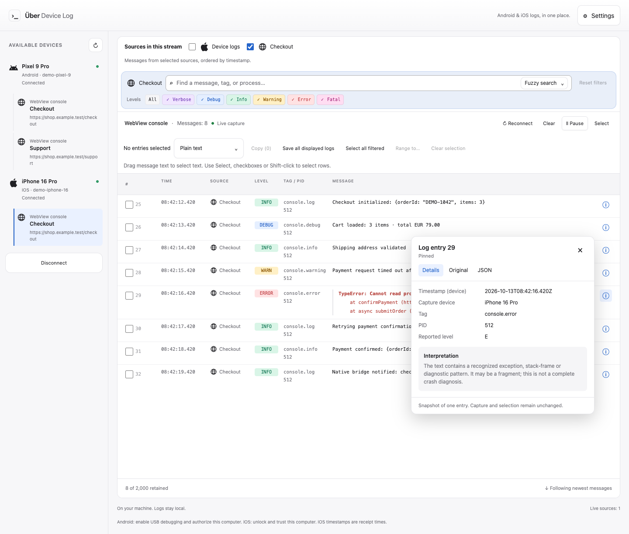Image resolution: width=629 pixels, height=534 pixels.
Task: Open Settings
Action: click(x=599, y=16)
